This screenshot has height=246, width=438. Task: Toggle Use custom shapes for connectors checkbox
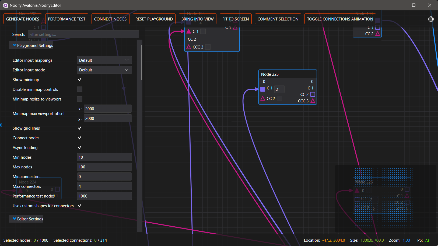[x=80, y=206]
